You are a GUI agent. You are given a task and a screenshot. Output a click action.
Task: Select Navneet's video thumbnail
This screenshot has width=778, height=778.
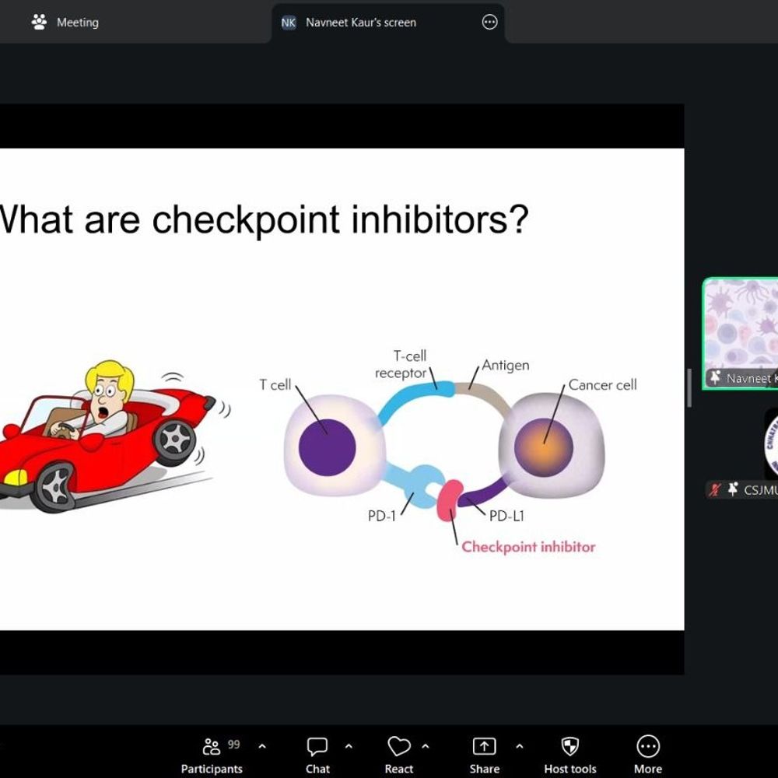pyautogui.click(x=741, y=327)
